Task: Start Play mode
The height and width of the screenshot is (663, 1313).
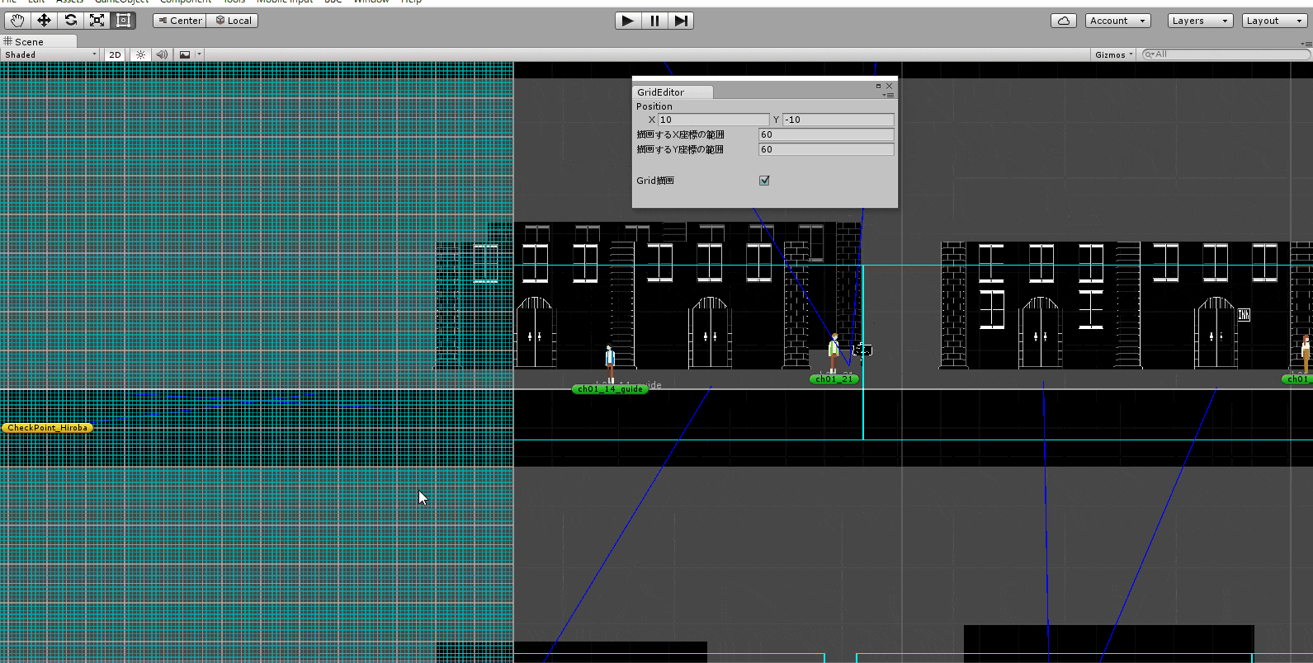Action: pyautogui.click(x=628, y=21)
